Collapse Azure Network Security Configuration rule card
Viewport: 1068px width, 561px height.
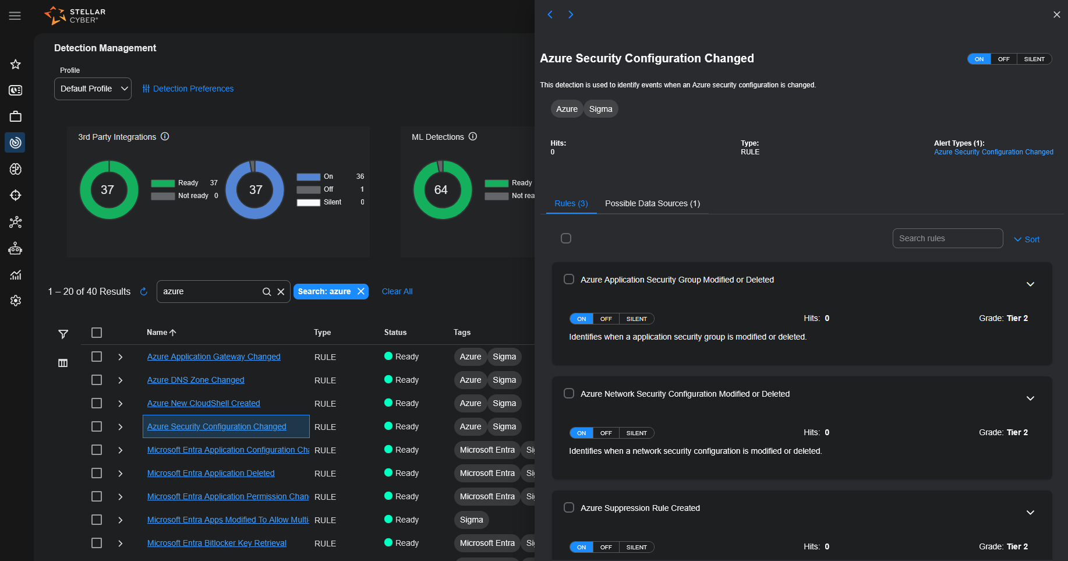(x=1030, y=398)
